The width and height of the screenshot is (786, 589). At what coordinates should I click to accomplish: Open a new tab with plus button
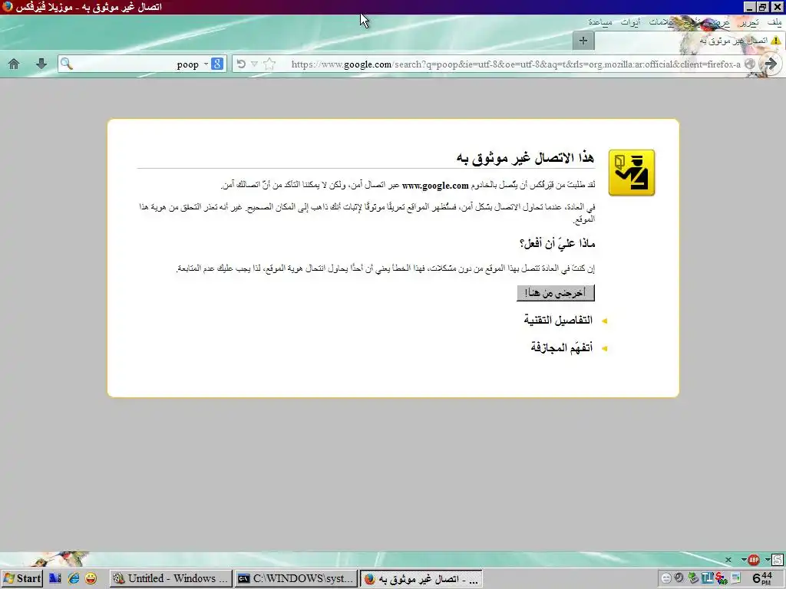click(x=583, y=41)
